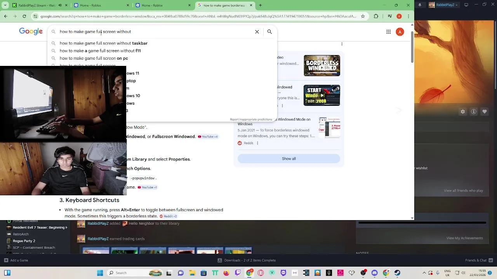This screenshot has width=497, height=279.
Task: Open Steam notifications bell
Action: (x=420, y=5)
